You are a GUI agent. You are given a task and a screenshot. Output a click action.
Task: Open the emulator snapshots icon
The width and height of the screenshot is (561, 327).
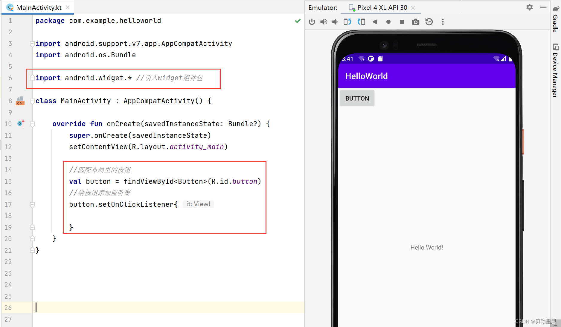[429, 22]
